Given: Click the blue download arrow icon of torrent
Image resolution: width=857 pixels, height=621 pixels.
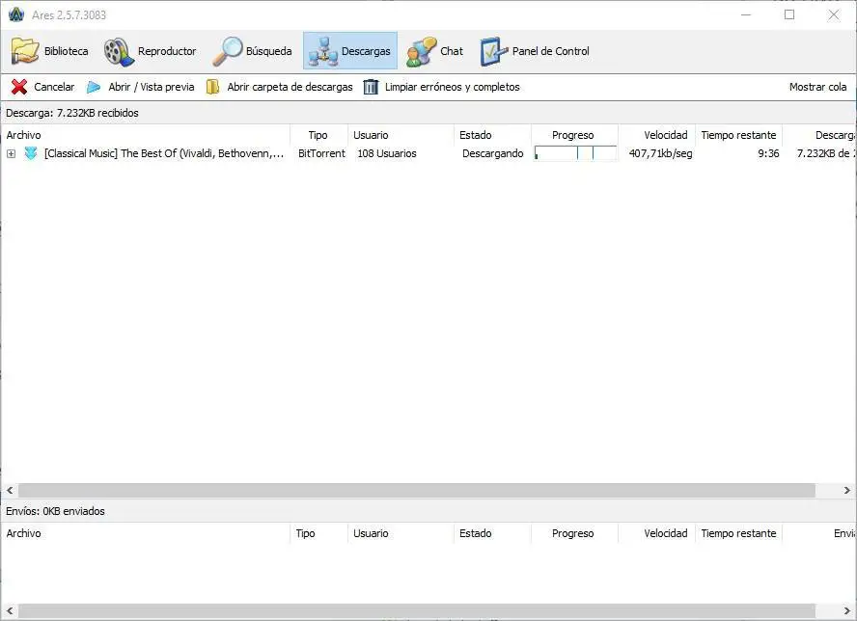Looking at the screenshot, I should [31, 153].
